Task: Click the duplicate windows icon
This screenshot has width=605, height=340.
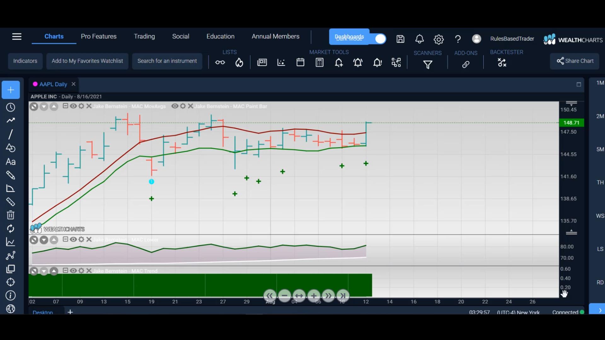Action: pyautogui.click(x=11, y=269)
